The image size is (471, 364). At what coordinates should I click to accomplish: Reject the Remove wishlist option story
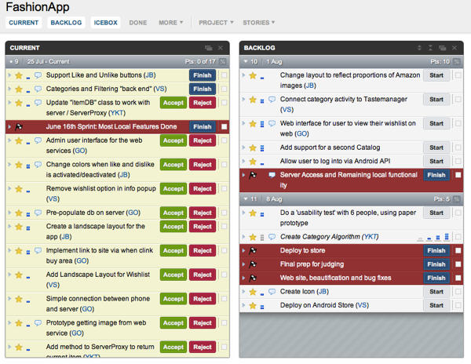tap(203, 189)
